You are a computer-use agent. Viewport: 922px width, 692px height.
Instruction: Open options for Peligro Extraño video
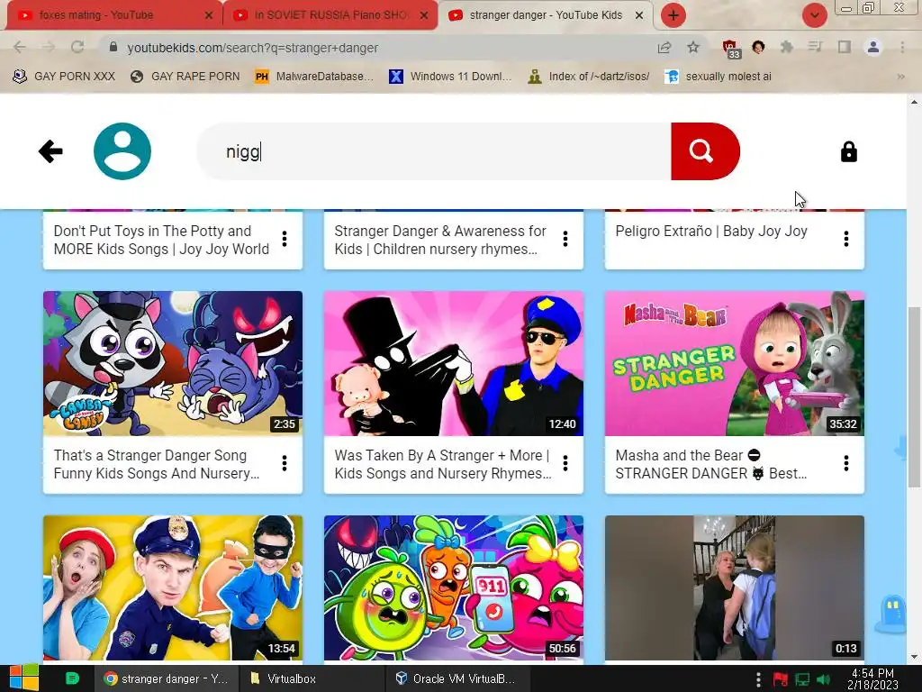pos(846,239)
